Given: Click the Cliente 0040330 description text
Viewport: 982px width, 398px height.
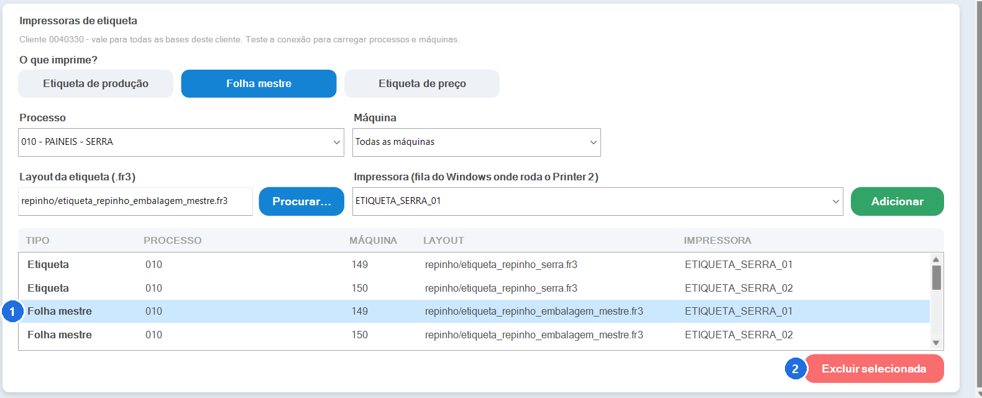Looking at the screenshot, I should [x=239, y=39].
